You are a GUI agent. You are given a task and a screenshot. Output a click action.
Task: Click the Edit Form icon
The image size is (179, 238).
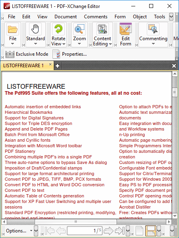(x=125, y=29)
